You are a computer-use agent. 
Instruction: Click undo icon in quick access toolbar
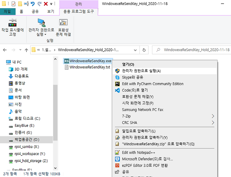pos(33,4)
